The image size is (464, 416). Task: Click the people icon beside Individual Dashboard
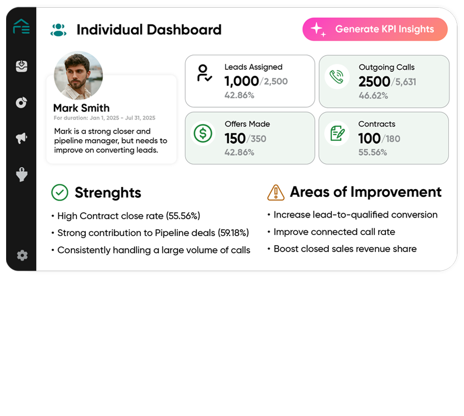tap(59, 30)
